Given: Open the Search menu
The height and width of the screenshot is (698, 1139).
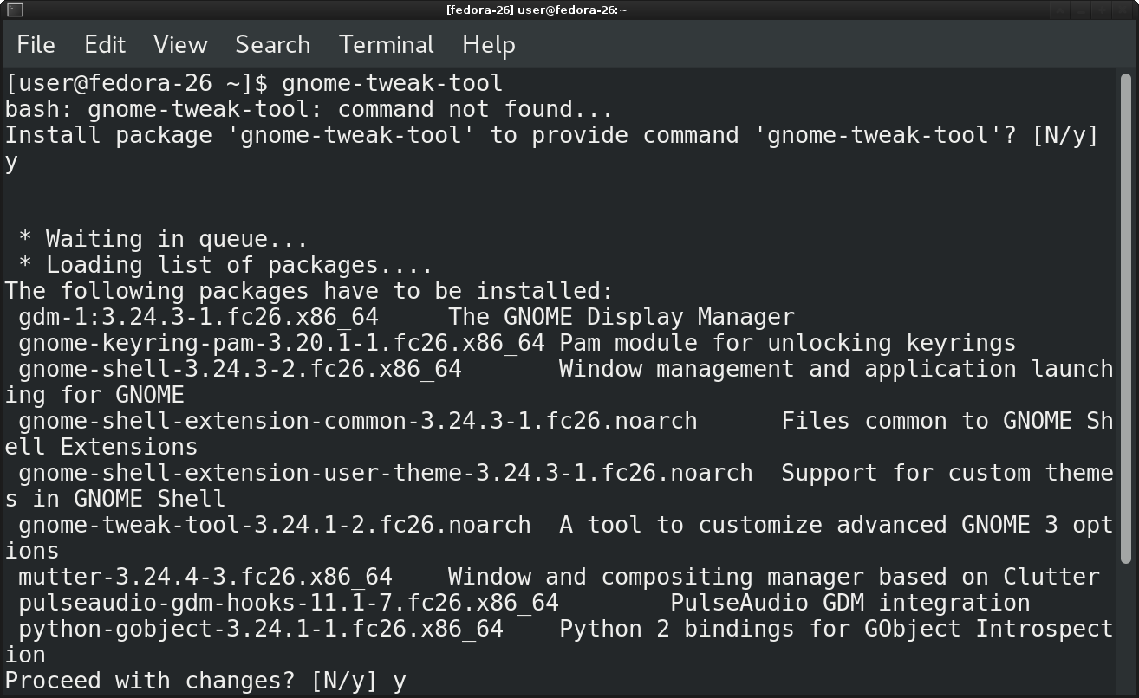Looking at the screenshot, I should point(272,45).
